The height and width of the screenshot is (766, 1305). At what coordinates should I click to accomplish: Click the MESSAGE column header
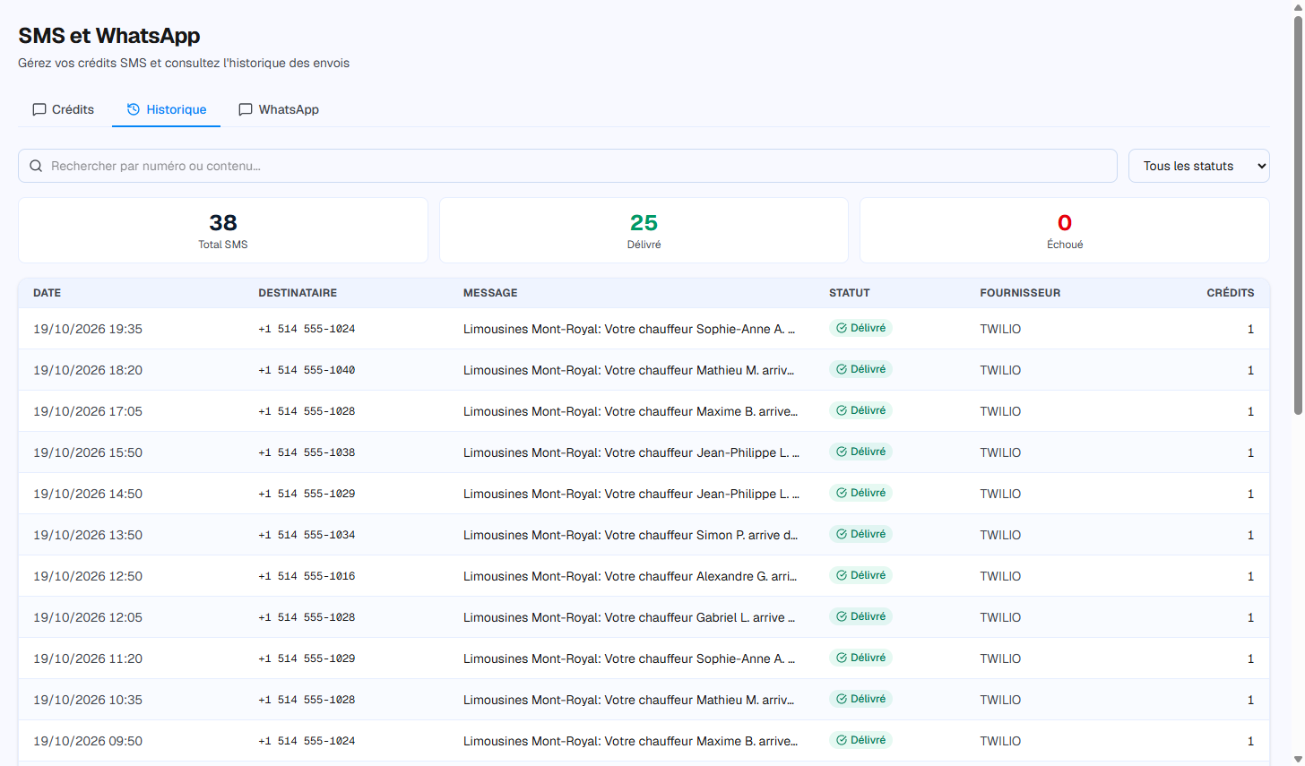tap(490, 293)
